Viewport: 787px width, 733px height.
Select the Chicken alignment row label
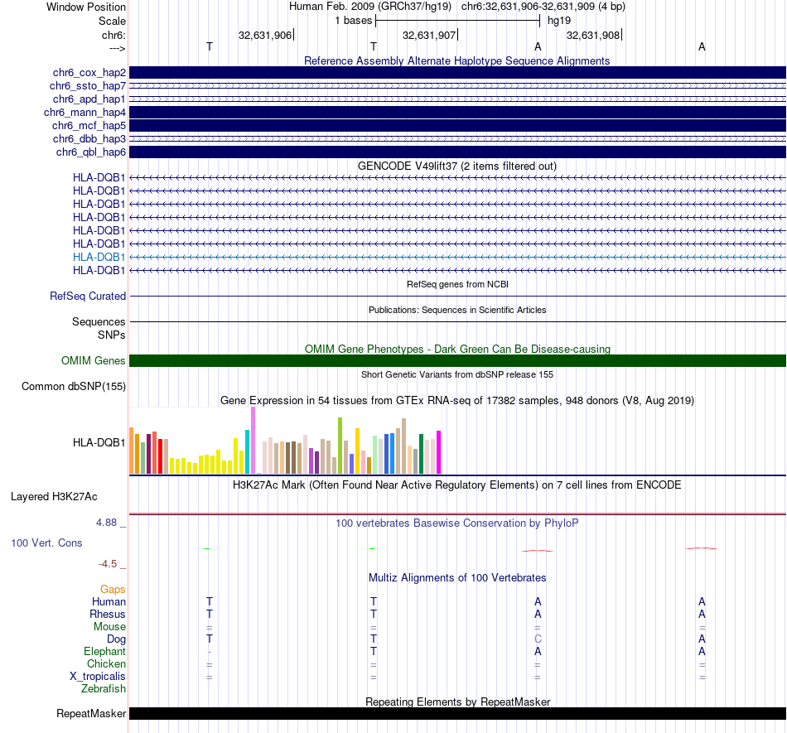click(106, 663)
